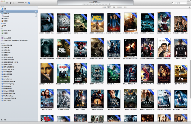Select the Tron Legacy movie poster
191x124 pixels.
[x=147, y=23]
